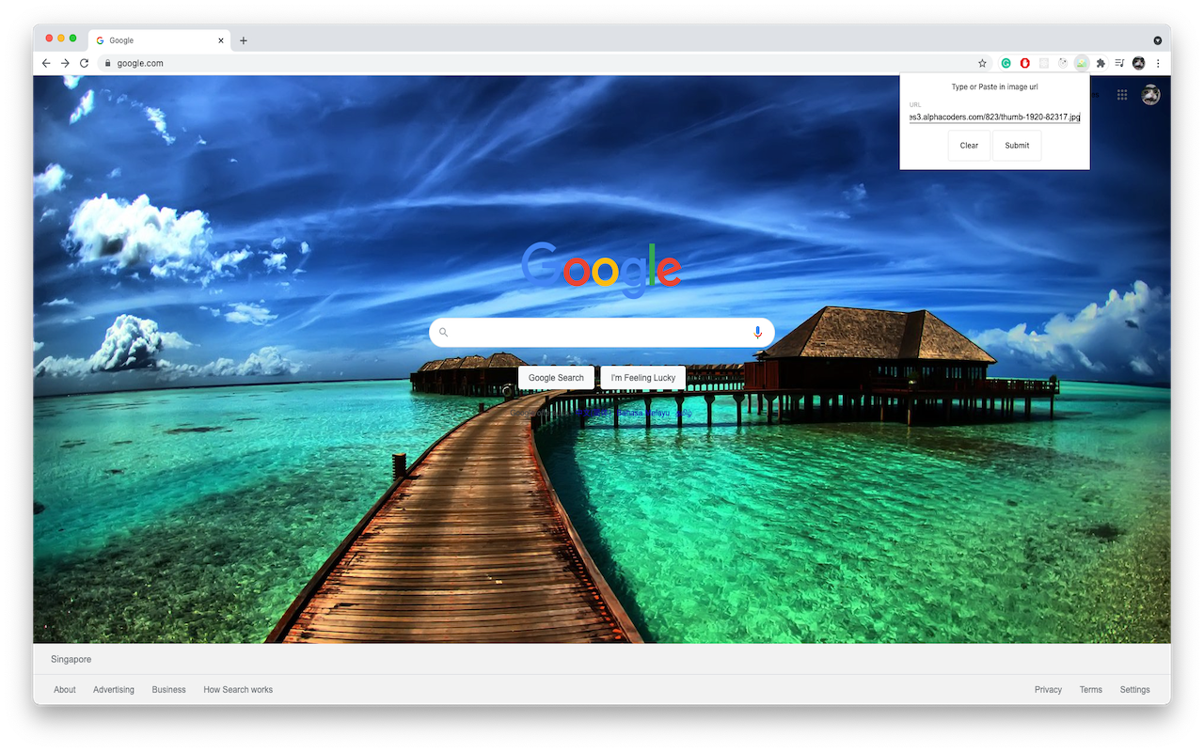Toggle the image background extension icon

click(x=1081, y=63)
